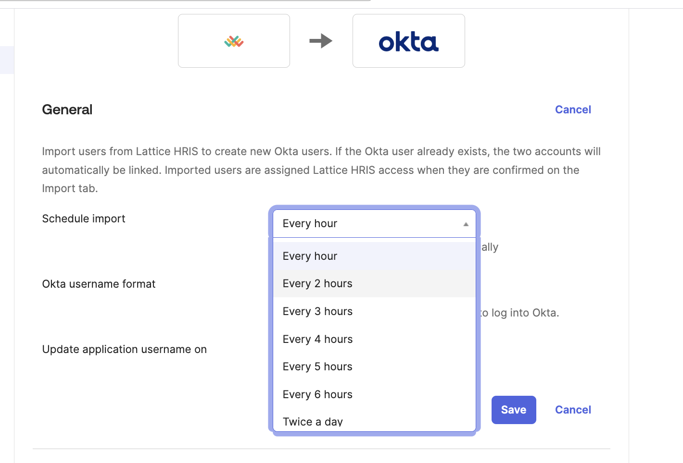Click the "Okta username format" label
683x463 pixels.
coord(99,284)
